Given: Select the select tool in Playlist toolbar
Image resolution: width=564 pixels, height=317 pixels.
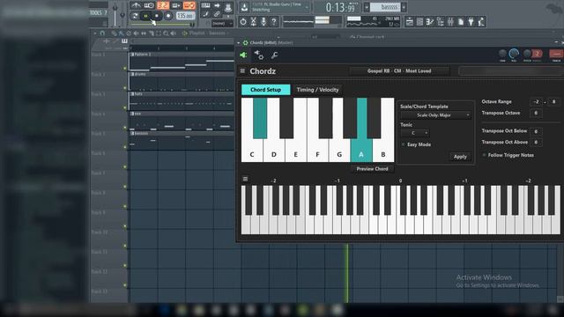Looking at the screenshot, I should point(159,33).
